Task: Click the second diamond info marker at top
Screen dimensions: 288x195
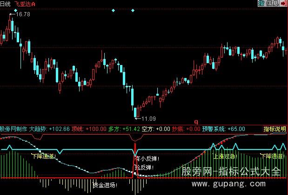Action: (114, 10)
